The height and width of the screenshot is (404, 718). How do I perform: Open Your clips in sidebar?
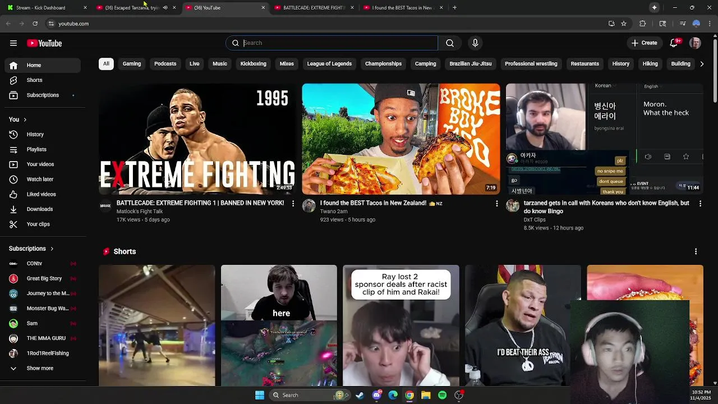[x=43, y=224]
